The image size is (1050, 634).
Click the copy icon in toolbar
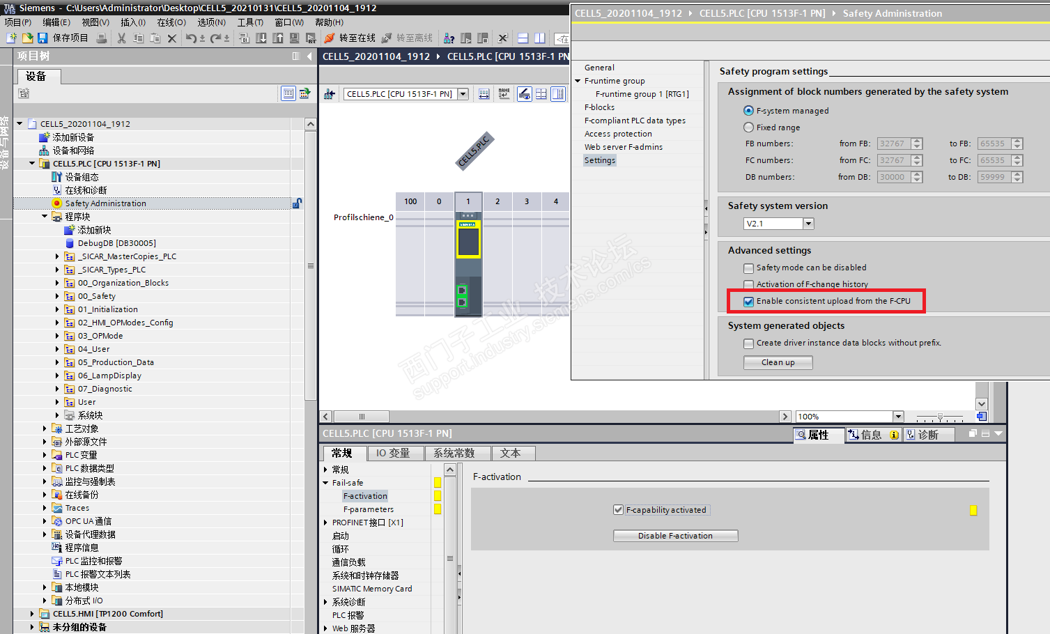pos(139,38)
